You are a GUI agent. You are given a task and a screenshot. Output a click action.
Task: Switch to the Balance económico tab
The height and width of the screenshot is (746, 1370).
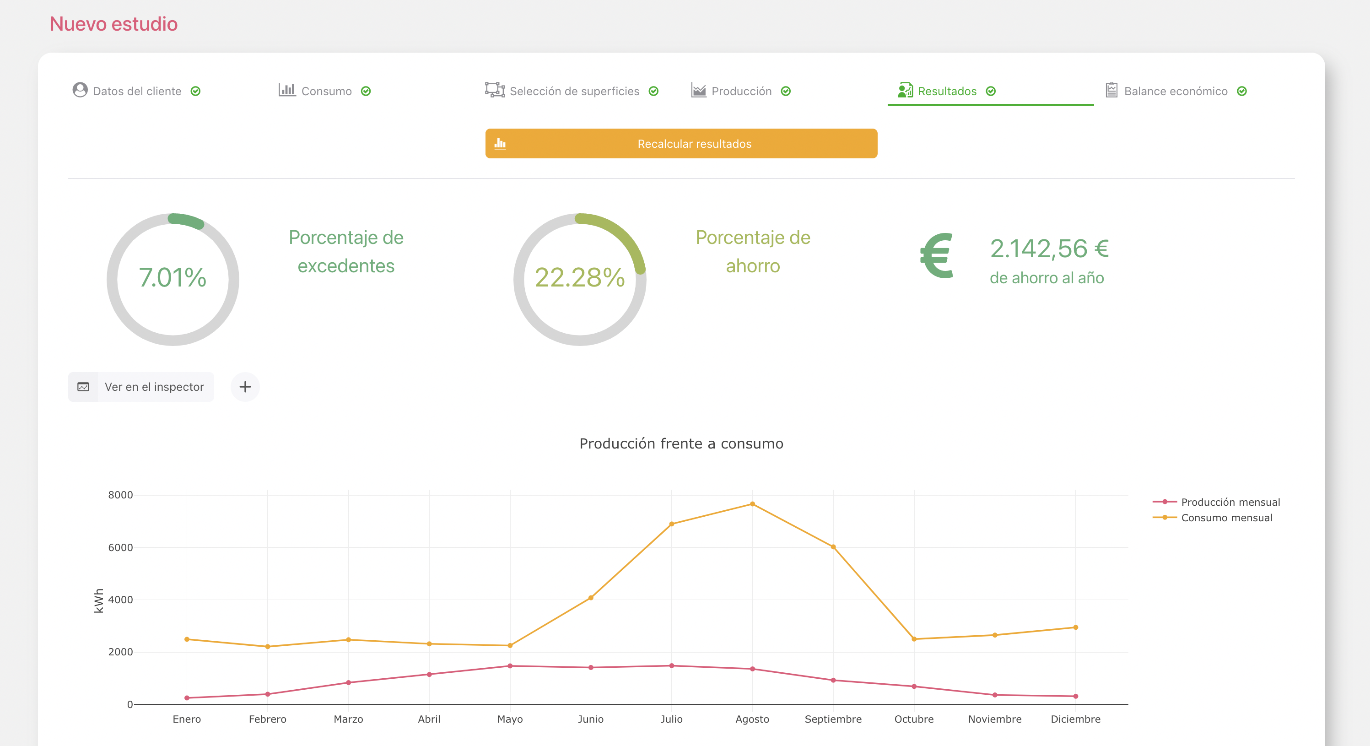tap(1176, 91)
